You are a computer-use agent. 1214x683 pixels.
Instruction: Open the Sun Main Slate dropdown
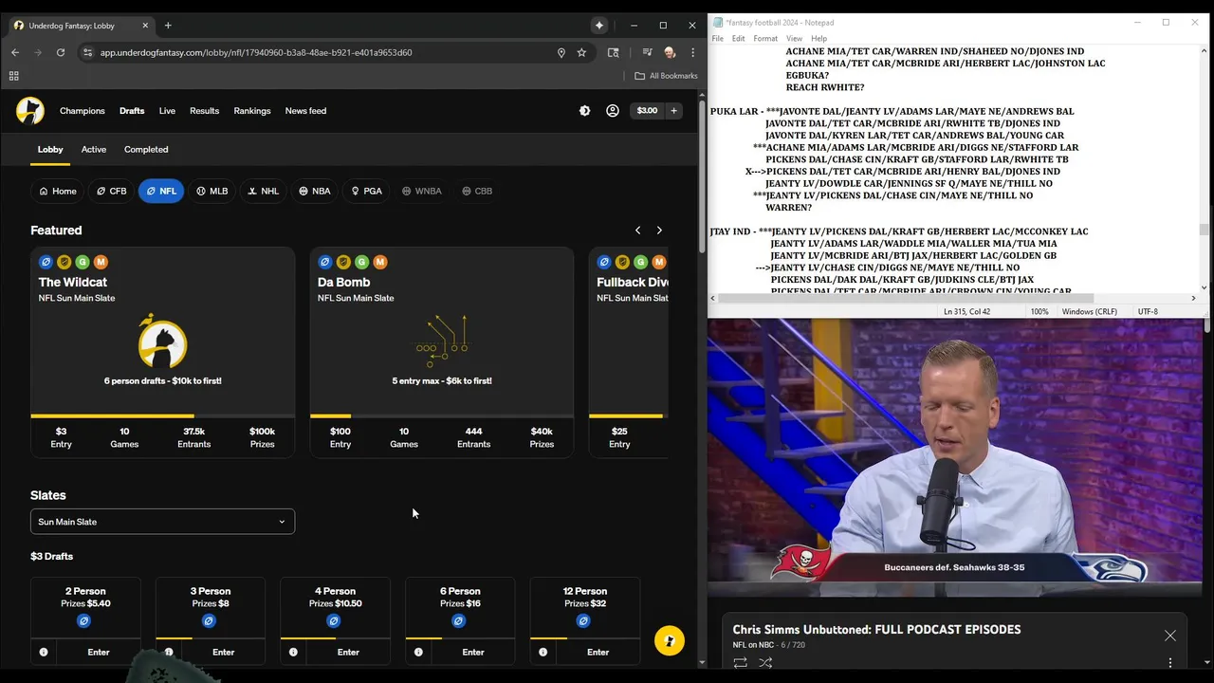[162, 522]
